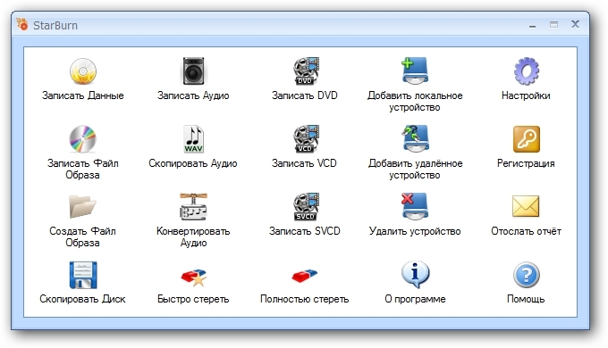
Task: Open Отослать отчёт envelope icon
Action: [x=526, y=206]
